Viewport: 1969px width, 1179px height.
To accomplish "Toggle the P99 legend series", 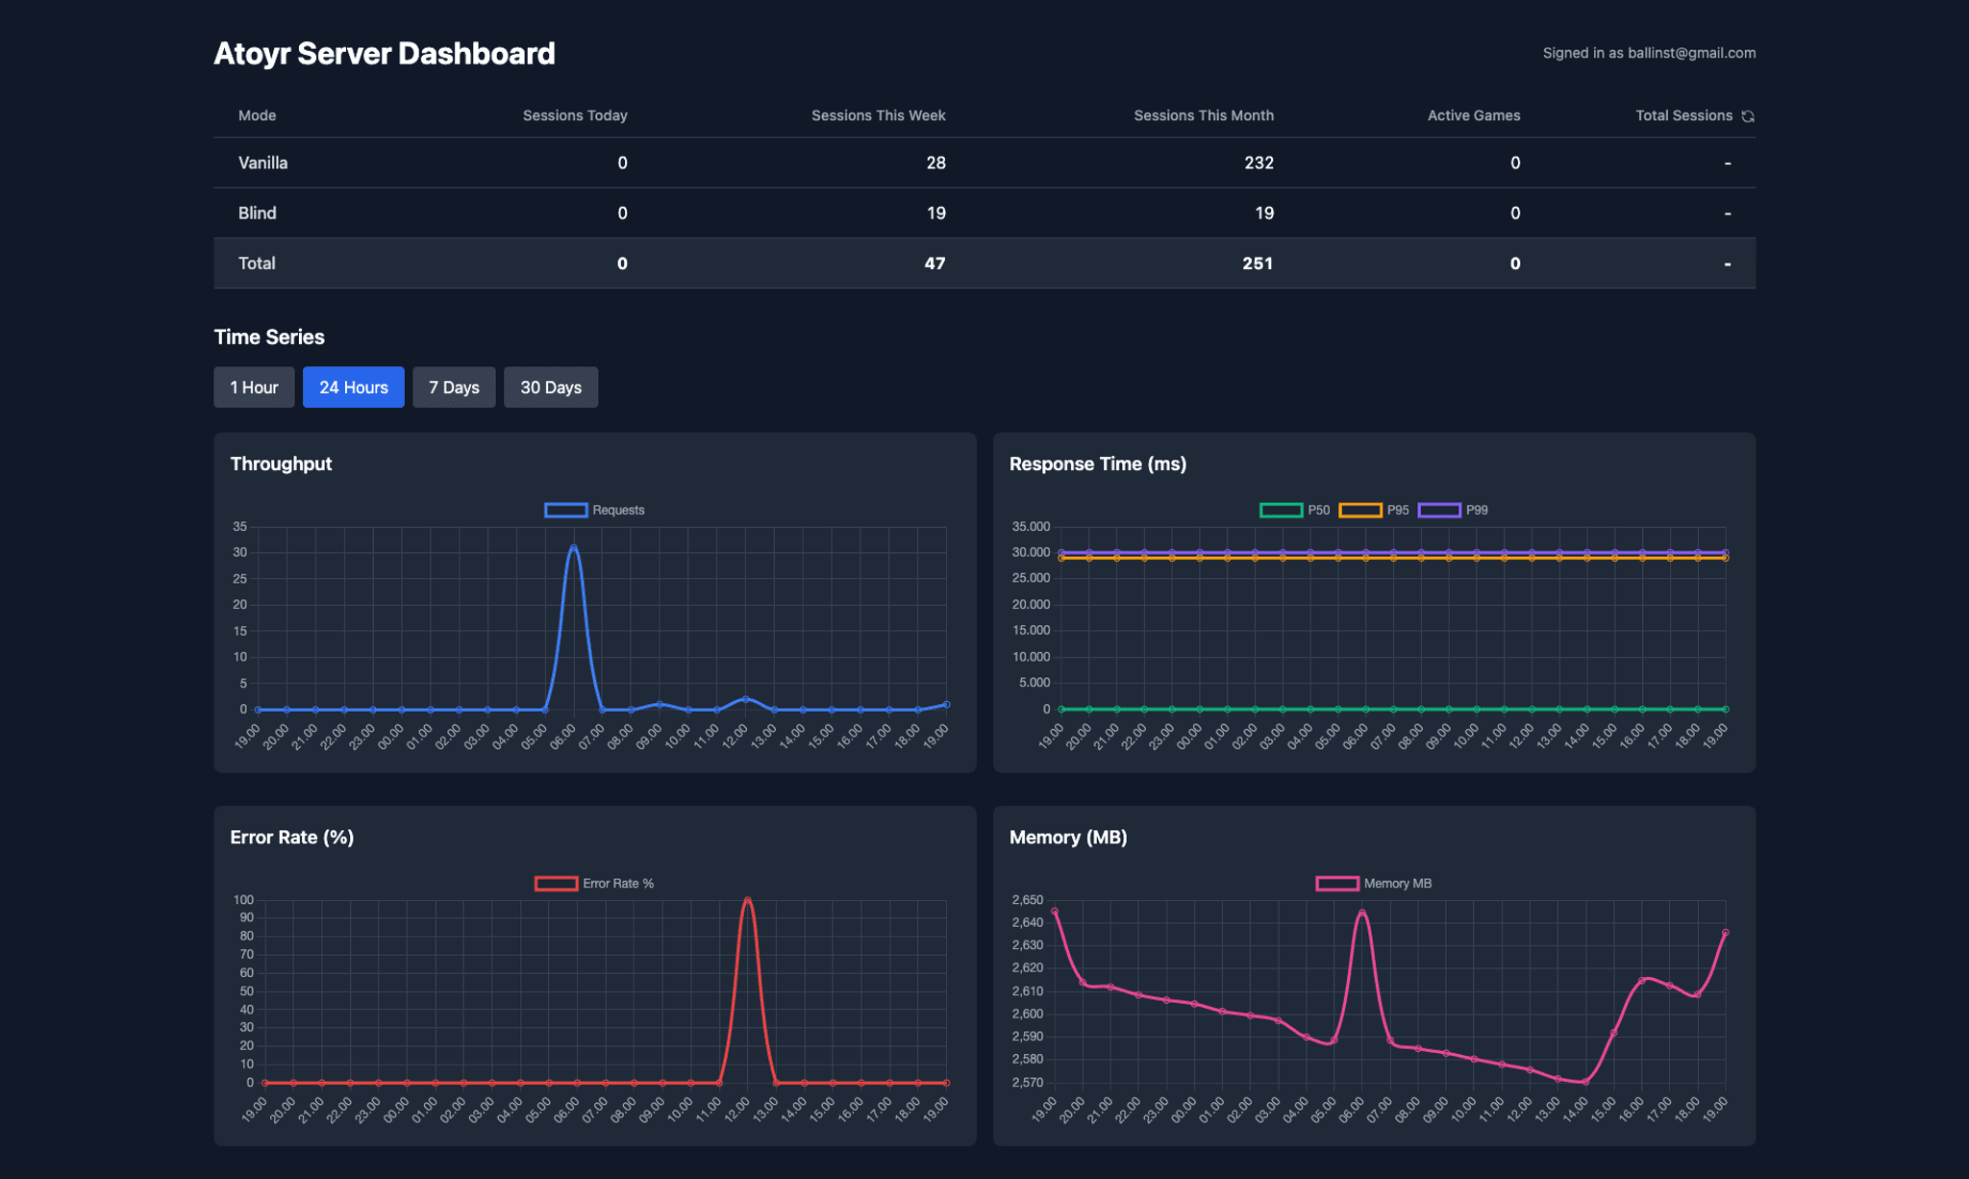I will [1453, 510].
